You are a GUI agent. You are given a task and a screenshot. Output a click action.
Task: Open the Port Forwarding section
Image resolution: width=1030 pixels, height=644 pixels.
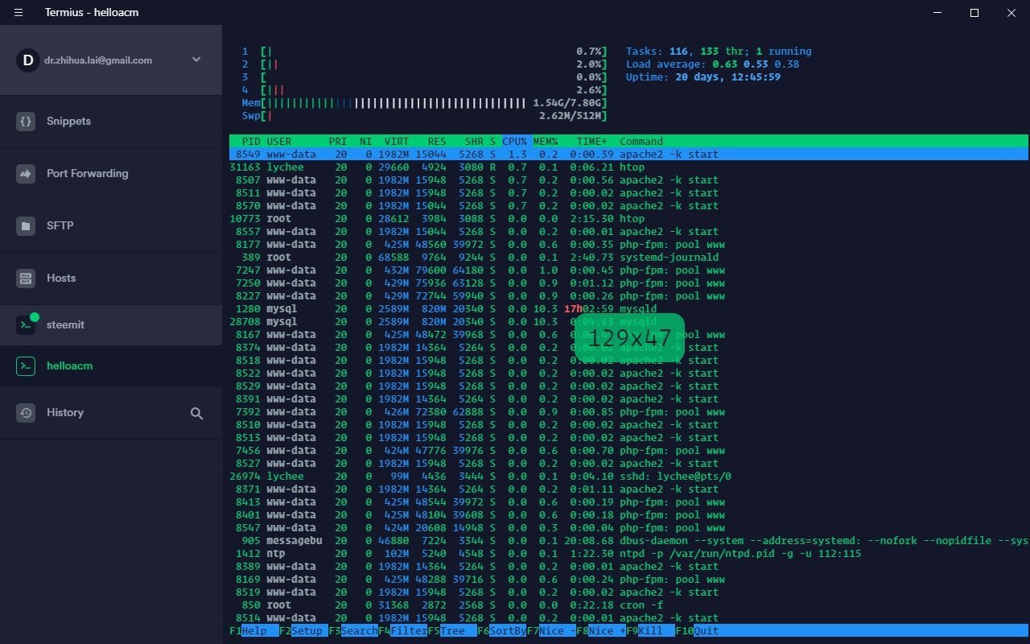click(x=87, y=174)
